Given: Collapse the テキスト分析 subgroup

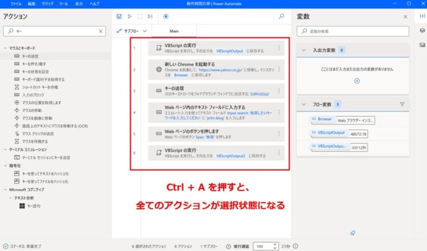Looking at the screenshot, I should tap(10, 198).
